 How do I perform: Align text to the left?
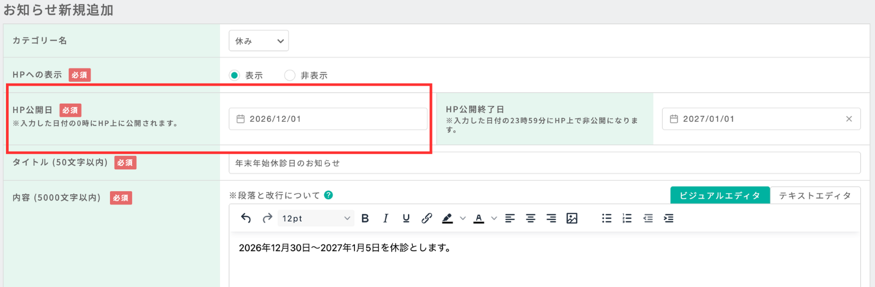tap(510, 218)
